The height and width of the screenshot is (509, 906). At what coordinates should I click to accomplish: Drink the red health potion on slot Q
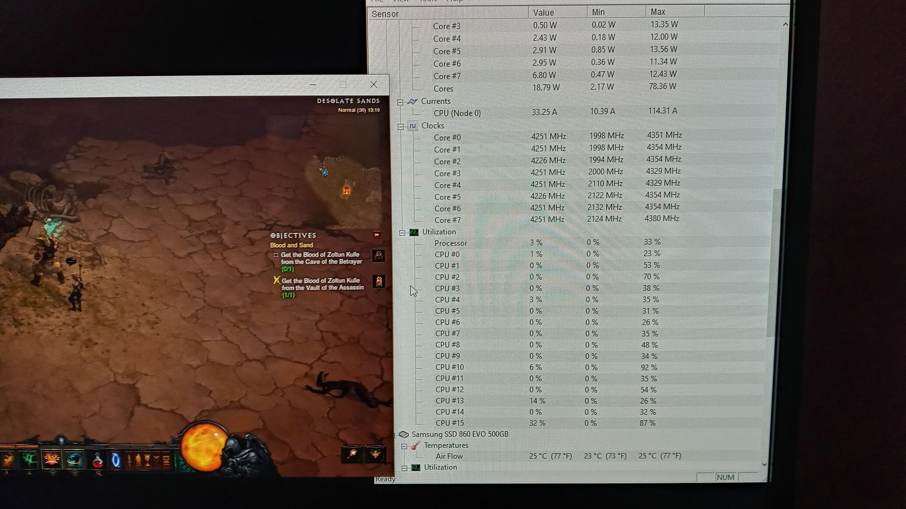click(x=98, y=461)
